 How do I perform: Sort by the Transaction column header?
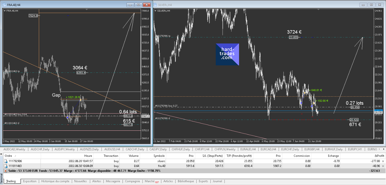(x=107, y=156)
